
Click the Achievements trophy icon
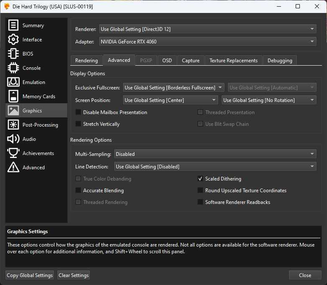pyautogui.click(x=13, y=153)
